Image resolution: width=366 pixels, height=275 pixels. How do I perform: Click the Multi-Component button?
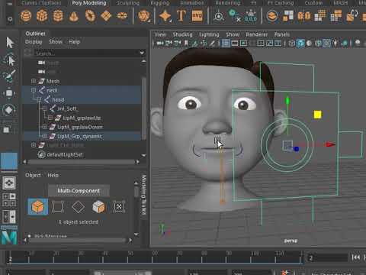[79, 190]
